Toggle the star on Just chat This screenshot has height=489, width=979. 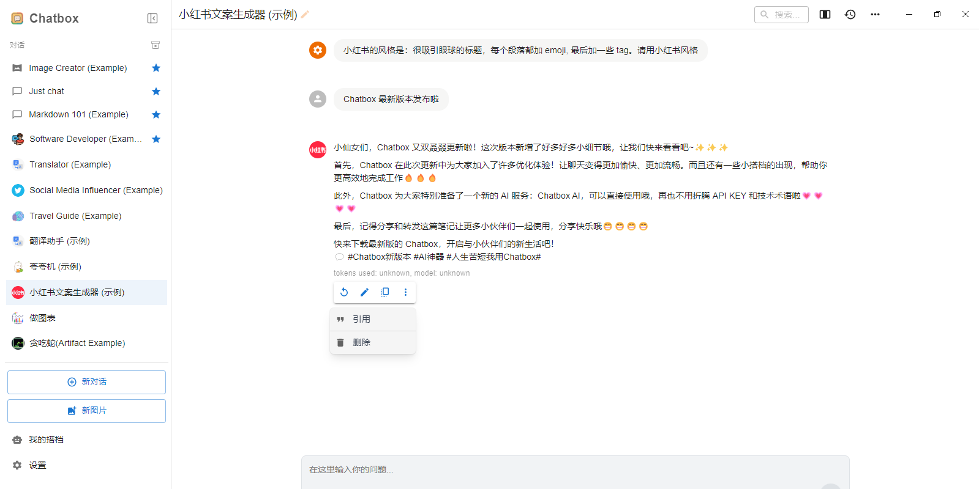[x=156, y=91]
